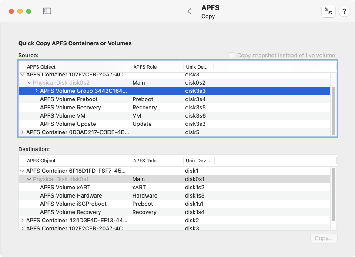Image resolution: width=355 pixels, height=257 pixels.
Task: Click the yellow minimize window button
Action: click(20, 11)
